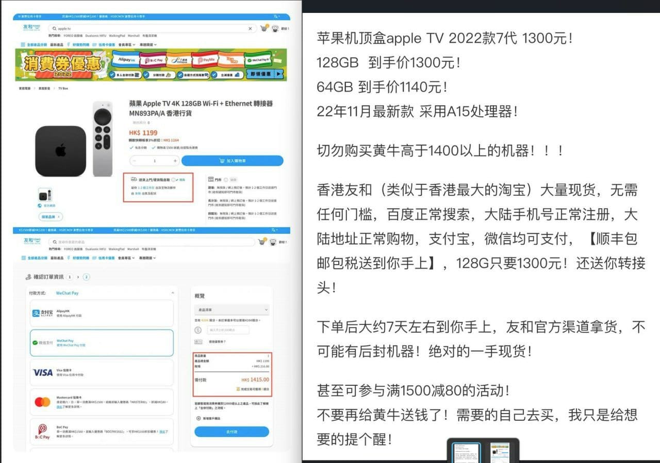Click the coupon icon beside 使用優惠券

pyautogui.click(x=198, y=341)
